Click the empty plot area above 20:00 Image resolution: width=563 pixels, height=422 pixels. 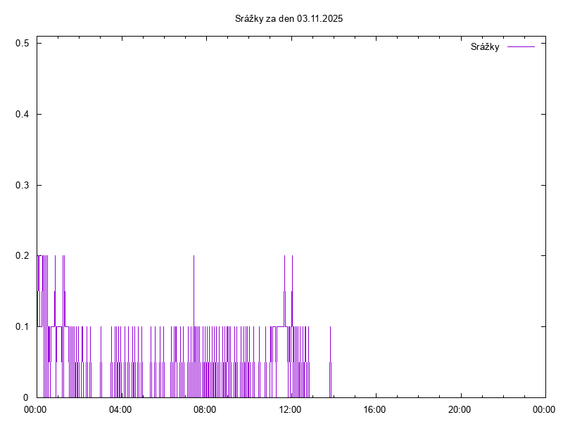pyautogui.click(x=460, y=211)
